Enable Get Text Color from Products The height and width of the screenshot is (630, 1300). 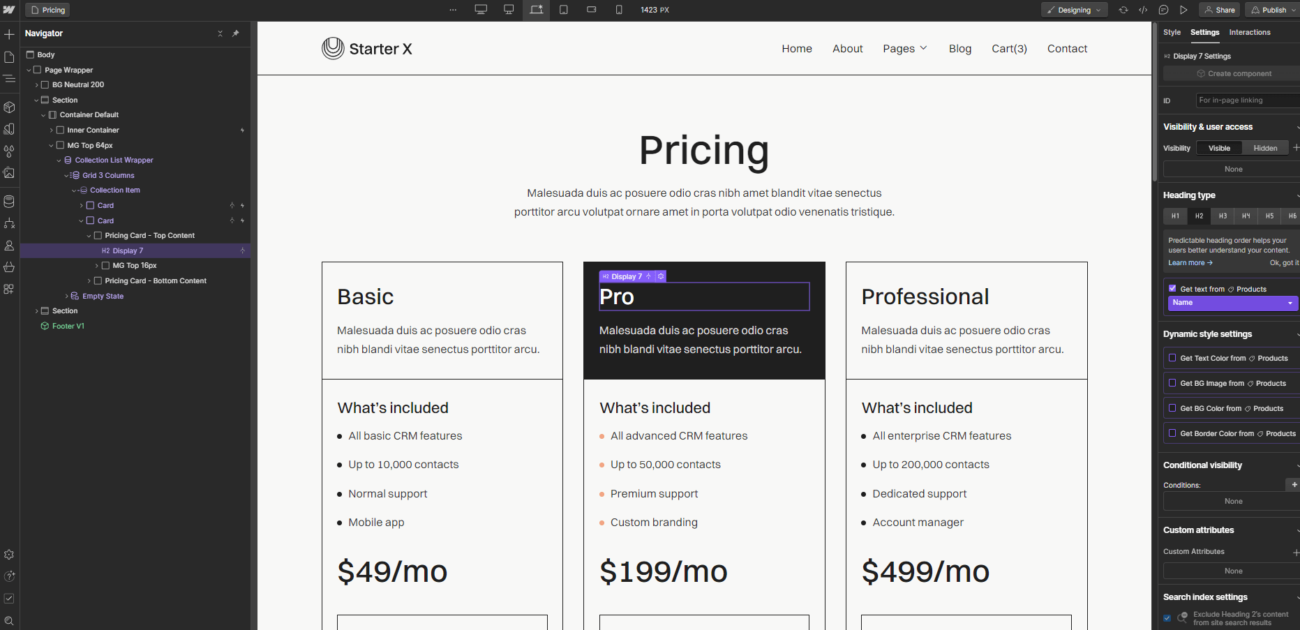tap(1173, 358)
